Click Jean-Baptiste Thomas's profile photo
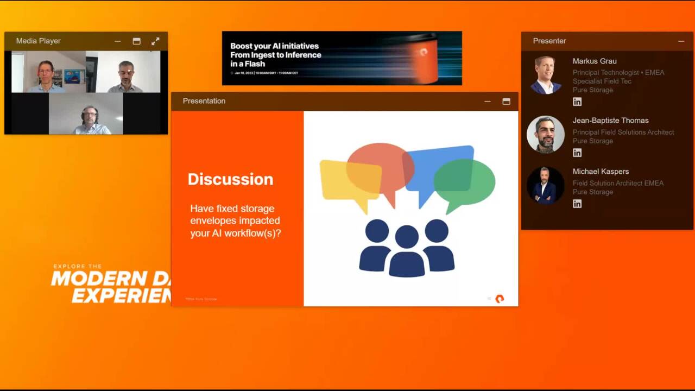 click(546, 134)
